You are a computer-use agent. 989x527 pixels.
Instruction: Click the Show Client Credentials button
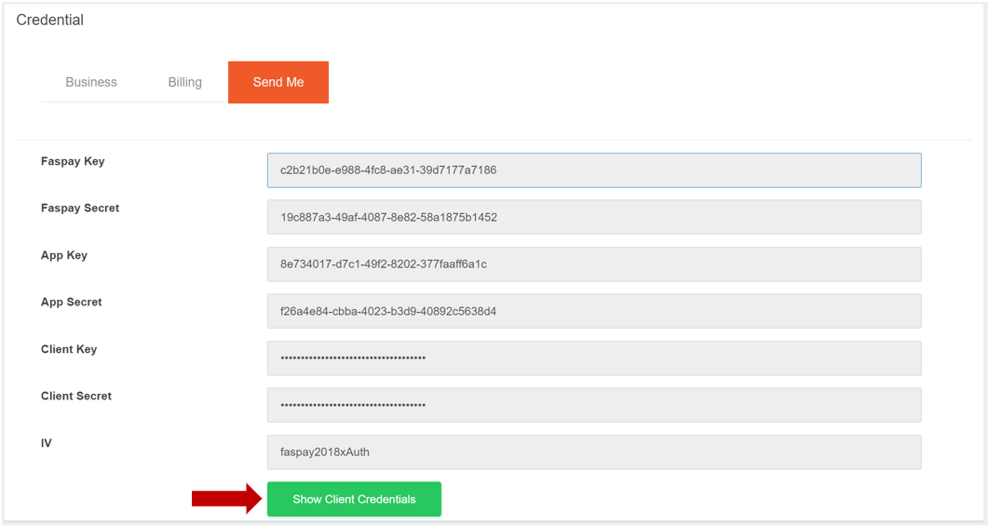click(x=354, y=499)
